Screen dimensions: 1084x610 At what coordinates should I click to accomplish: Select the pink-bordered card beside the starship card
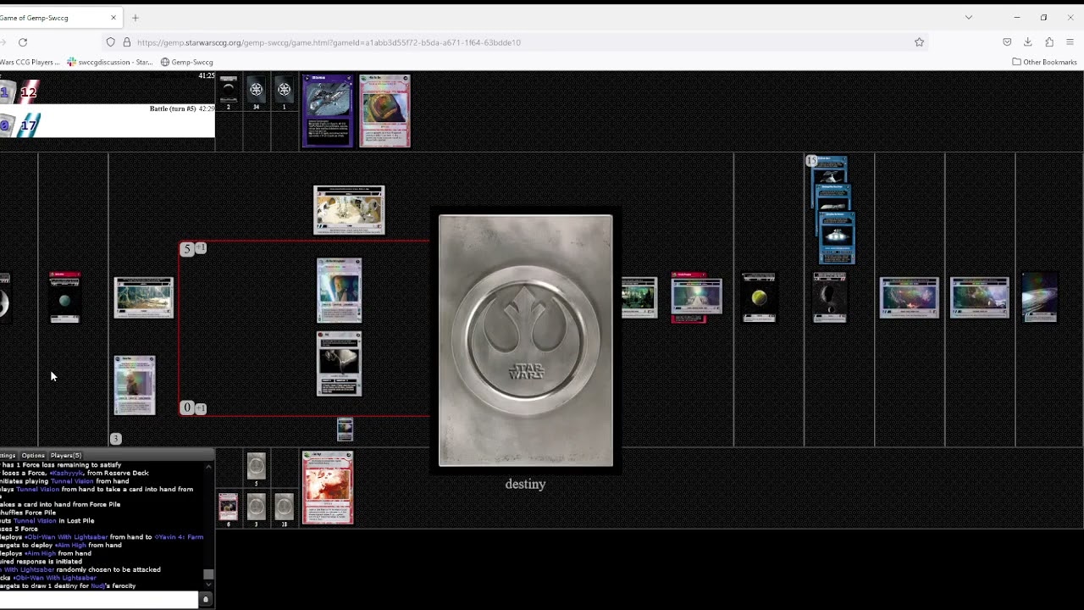[384, 111]
